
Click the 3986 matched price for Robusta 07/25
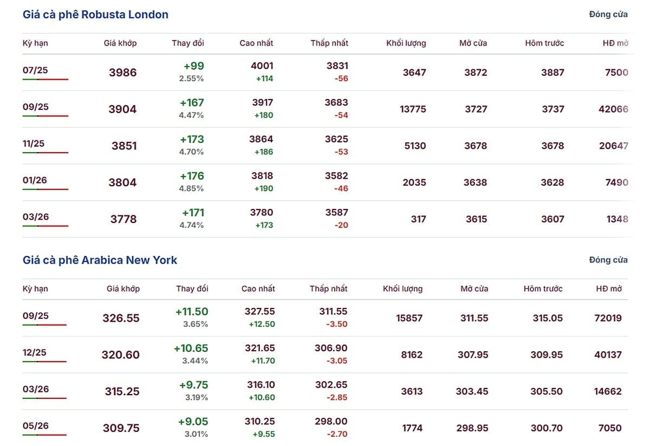123,73
